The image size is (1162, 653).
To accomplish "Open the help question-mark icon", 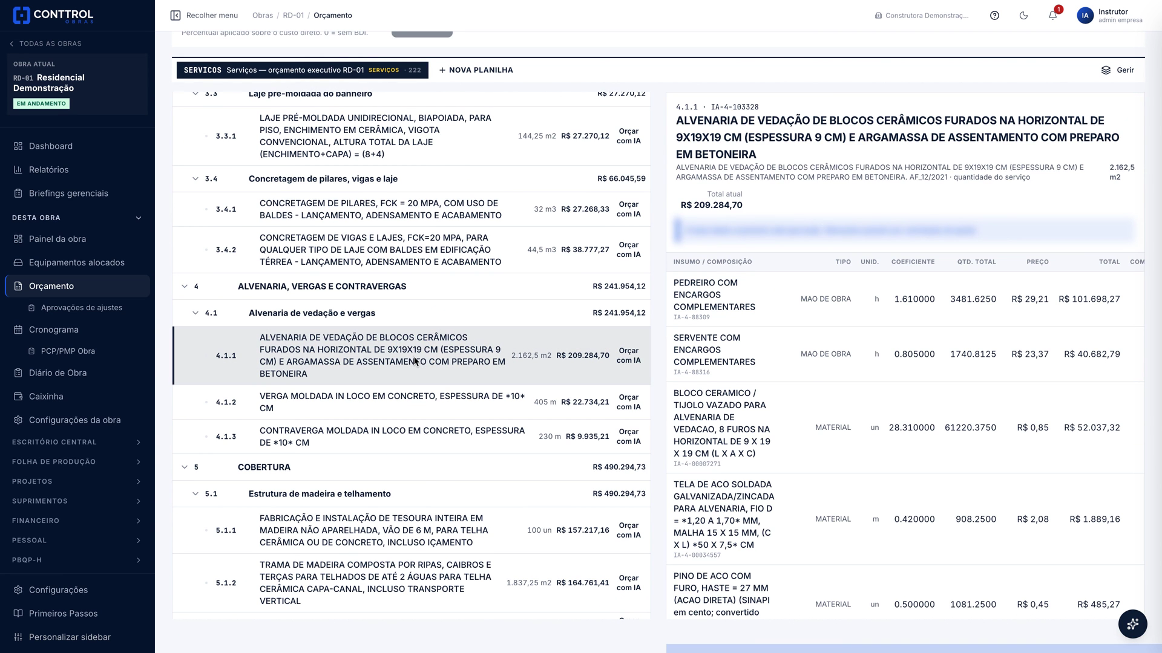I will [994, 15].
